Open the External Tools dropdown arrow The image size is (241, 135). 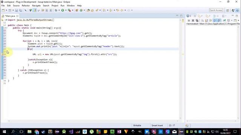pyautogui.click(x=73, y=10)
